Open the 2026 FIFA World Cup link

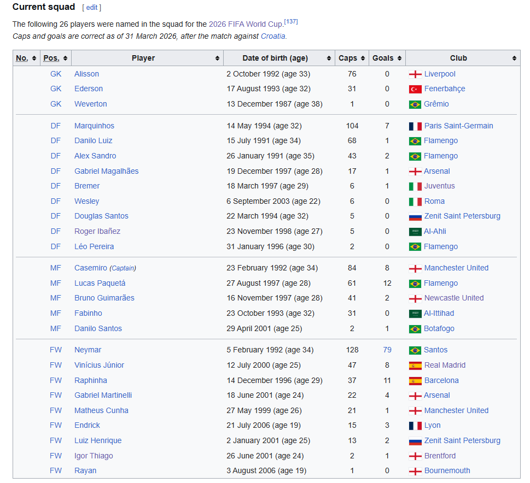[x=246, y=25]
